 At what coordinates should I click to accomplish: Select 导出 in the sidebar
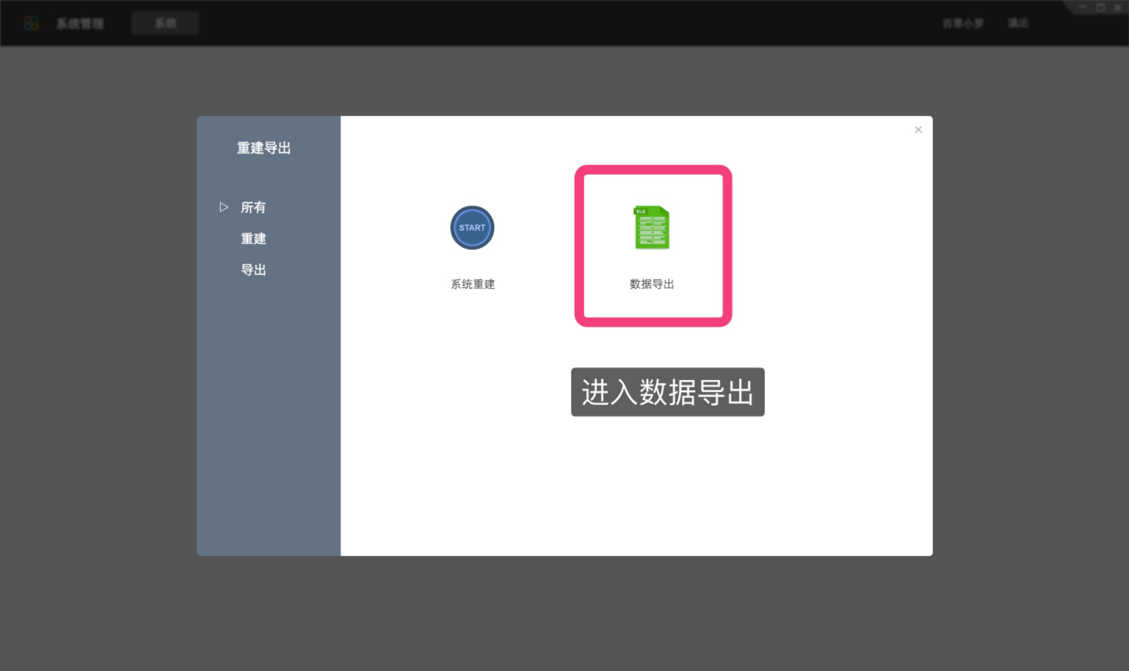pos(253,269)
